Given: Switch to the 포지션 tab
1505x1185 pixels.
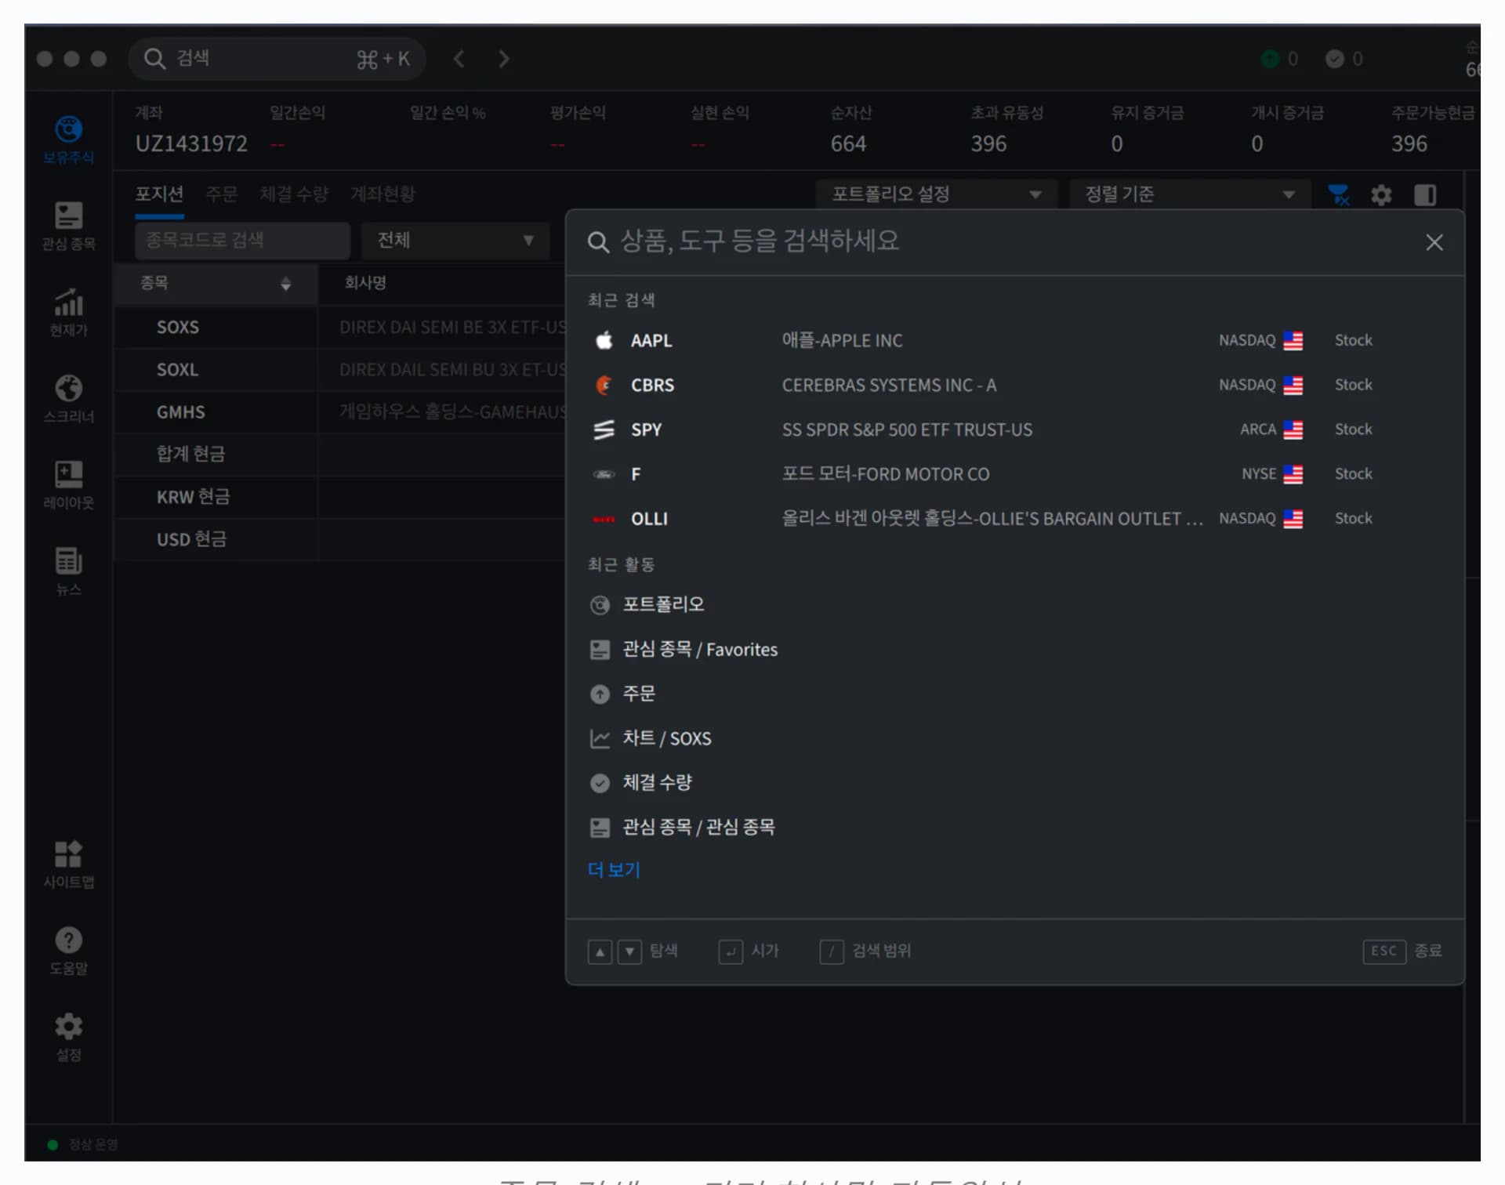Looking at the screenshot, I should pos(159,194).
